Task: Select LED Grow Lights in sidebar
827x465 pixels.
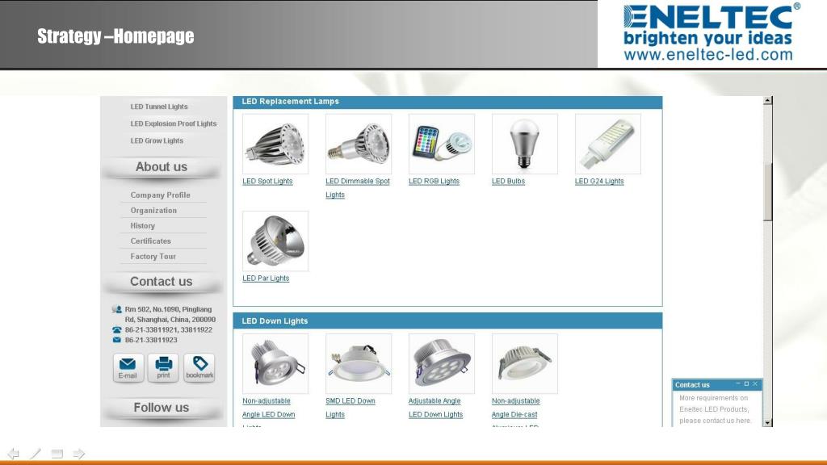Action: pyautogui.click(x=157, y=140)
